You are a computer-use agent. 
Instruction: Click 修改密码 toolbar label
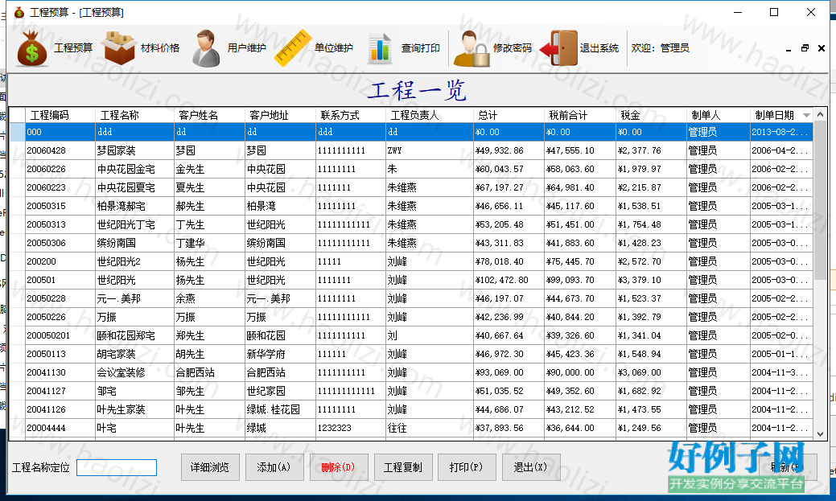tap(513, 48)
